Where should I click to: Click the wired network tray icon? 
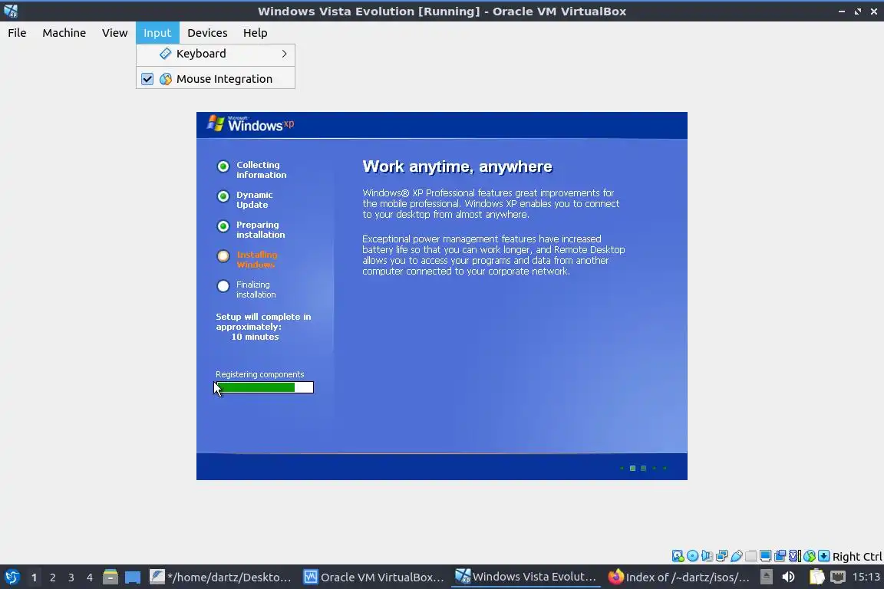838,577
